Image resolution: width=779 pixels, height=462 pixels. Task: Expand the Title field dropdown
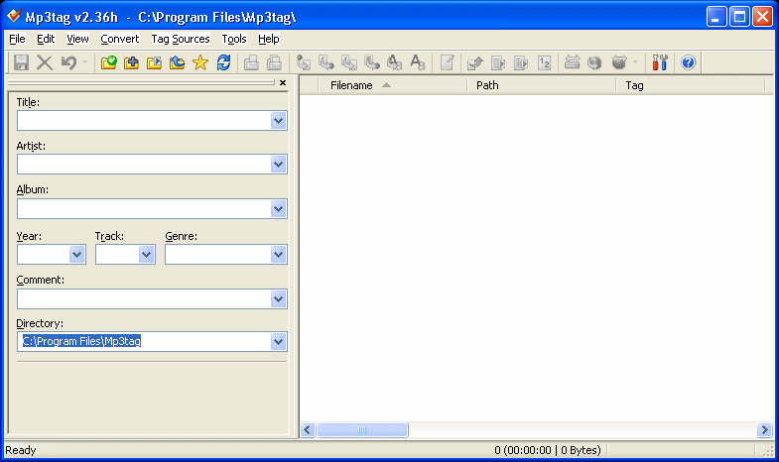click(x=278, y=121)
